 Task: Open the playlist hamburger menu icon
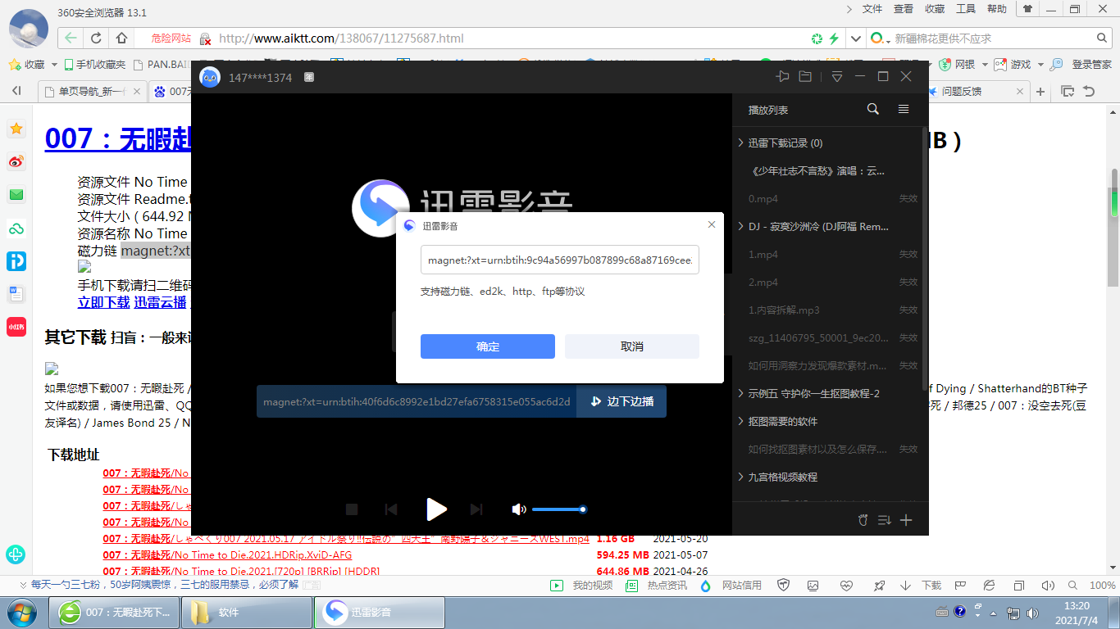point(904,108)
